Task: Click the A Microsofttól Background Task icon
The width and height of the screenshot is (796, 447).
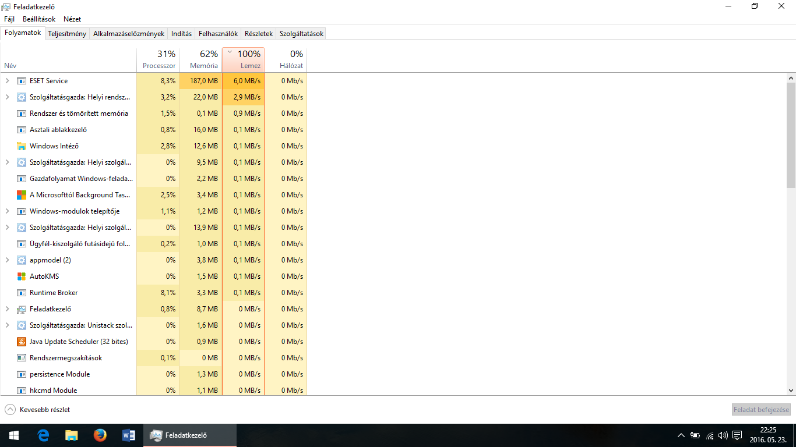Action: click(22, 195)
